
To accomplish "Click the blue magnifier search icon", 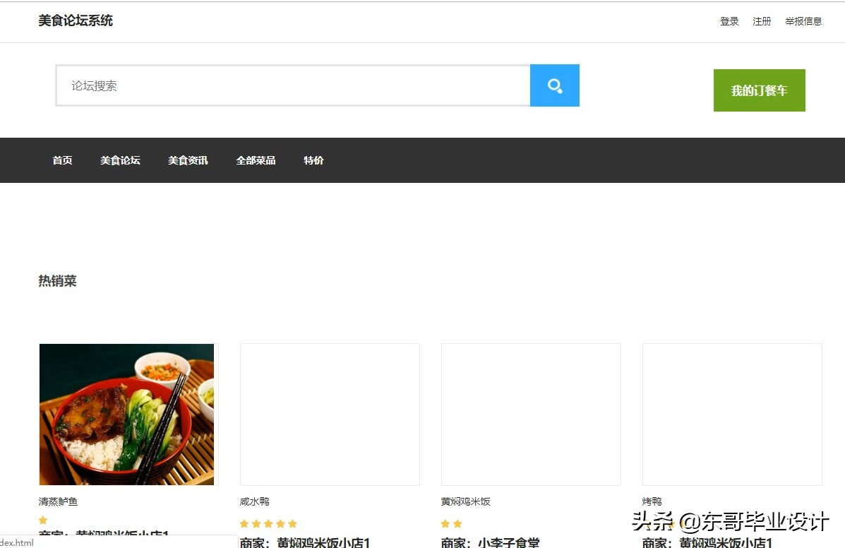I will (x=555, y=85).
